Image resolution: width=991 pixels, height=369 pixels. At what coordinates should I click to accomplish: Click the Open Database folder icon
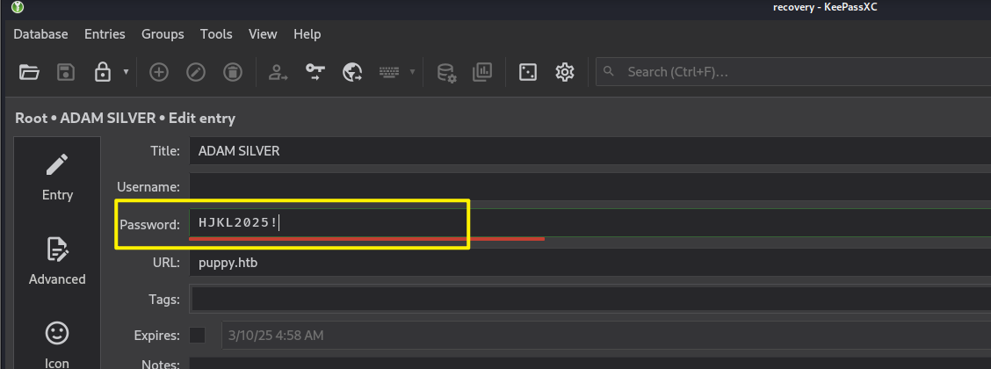(x=29, y=72)
